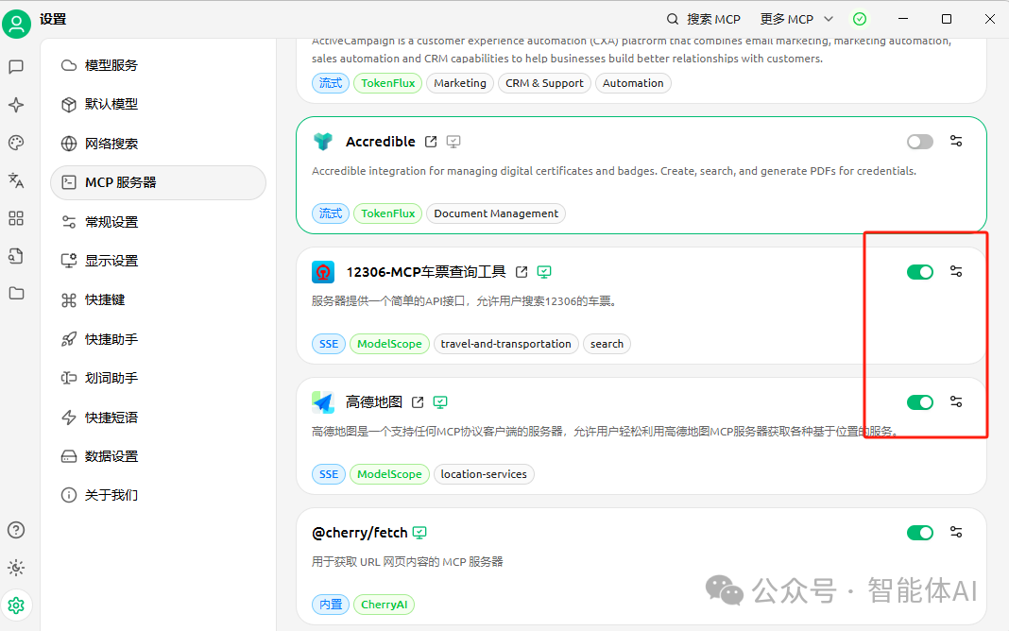Open 划词助手 settings item
Image resolution: width=1009 pixels, height=631 pixels.
pos(159,378)
